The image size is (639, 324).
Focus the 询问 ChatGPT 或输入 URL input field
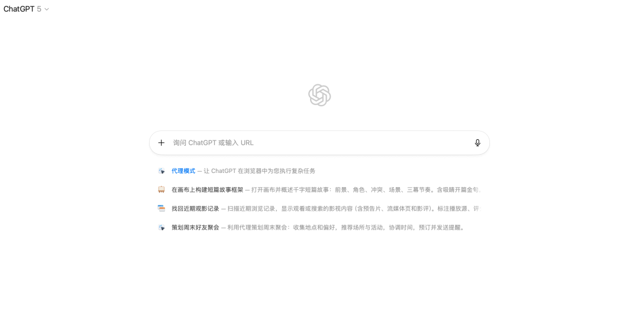[319, 143]
